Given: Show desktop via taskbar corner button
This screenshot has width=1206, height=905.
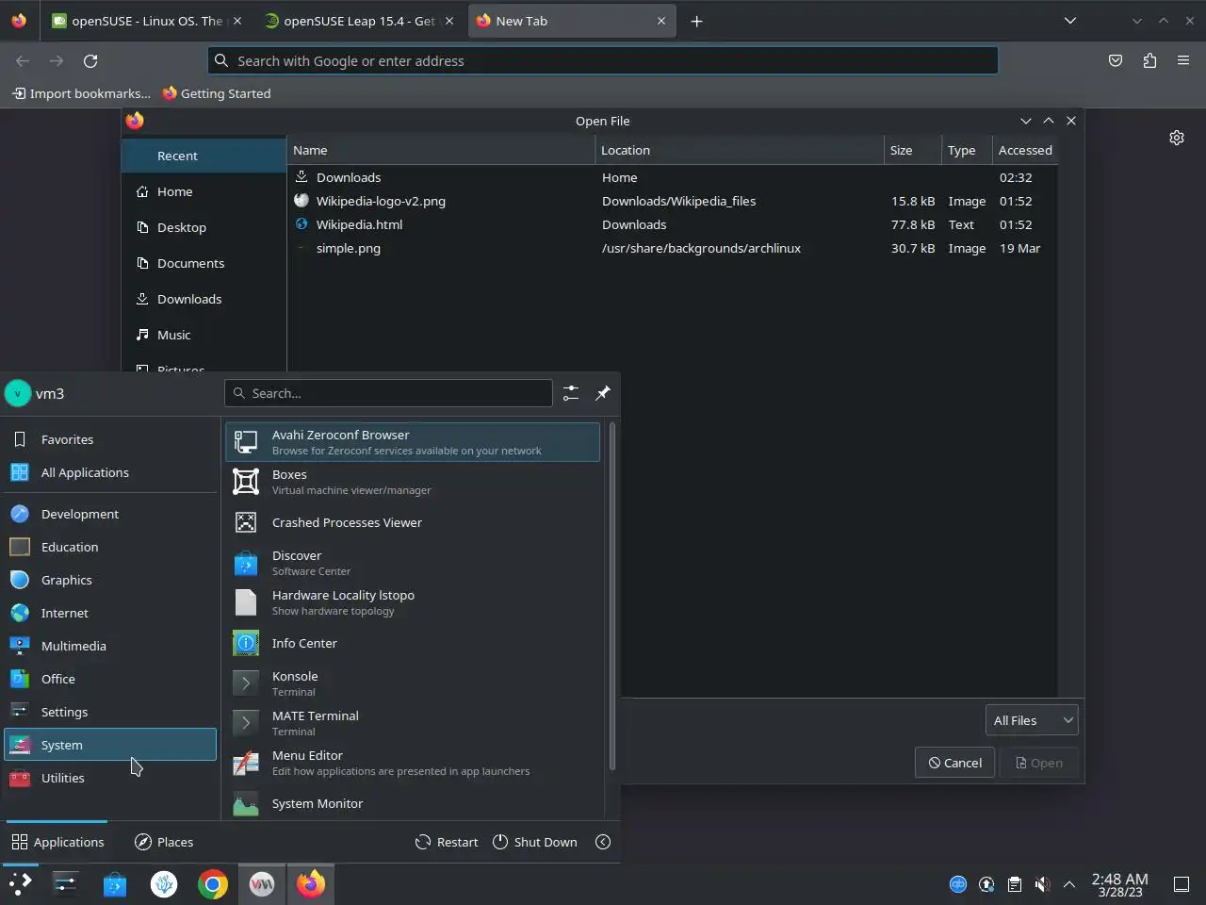Looking at the screenshot, I should tap(1182, 884).
